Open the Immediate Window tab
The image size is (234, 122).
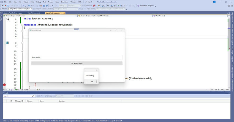tap(102, 121)
